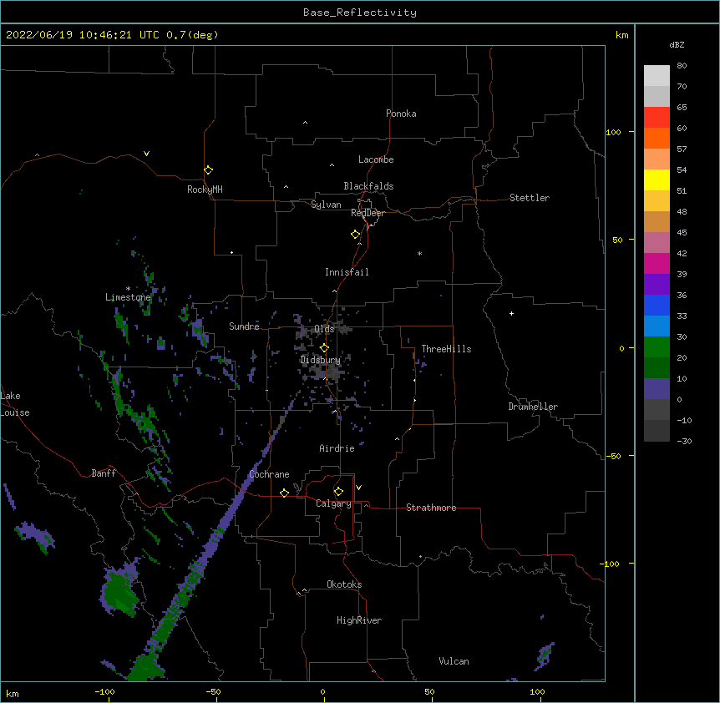720x703 pixels.
Task: Click the yellow diamond marker below RedDeer
Action: (x=355, y=234)
